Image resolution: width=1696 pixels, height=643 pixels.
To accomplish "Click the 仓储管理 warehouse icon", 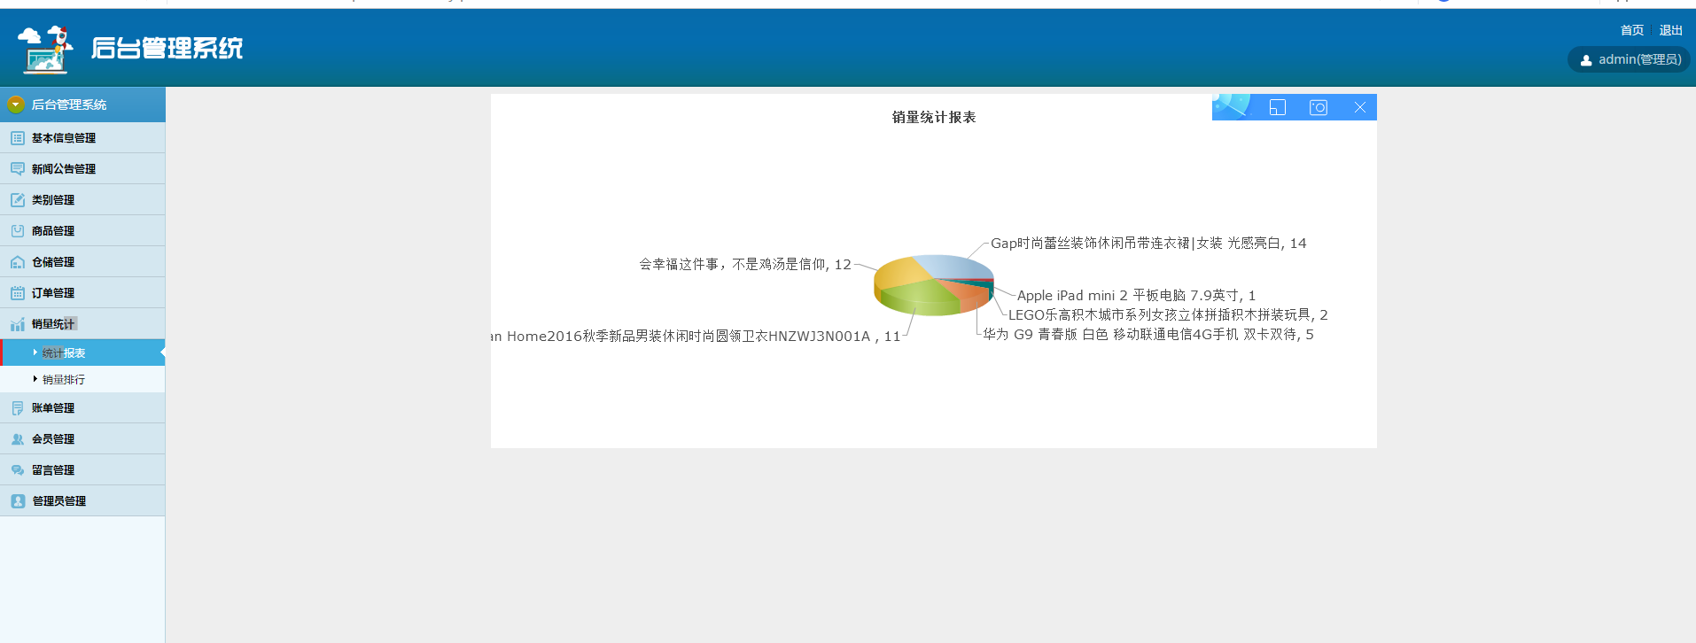I will [18, 262].
